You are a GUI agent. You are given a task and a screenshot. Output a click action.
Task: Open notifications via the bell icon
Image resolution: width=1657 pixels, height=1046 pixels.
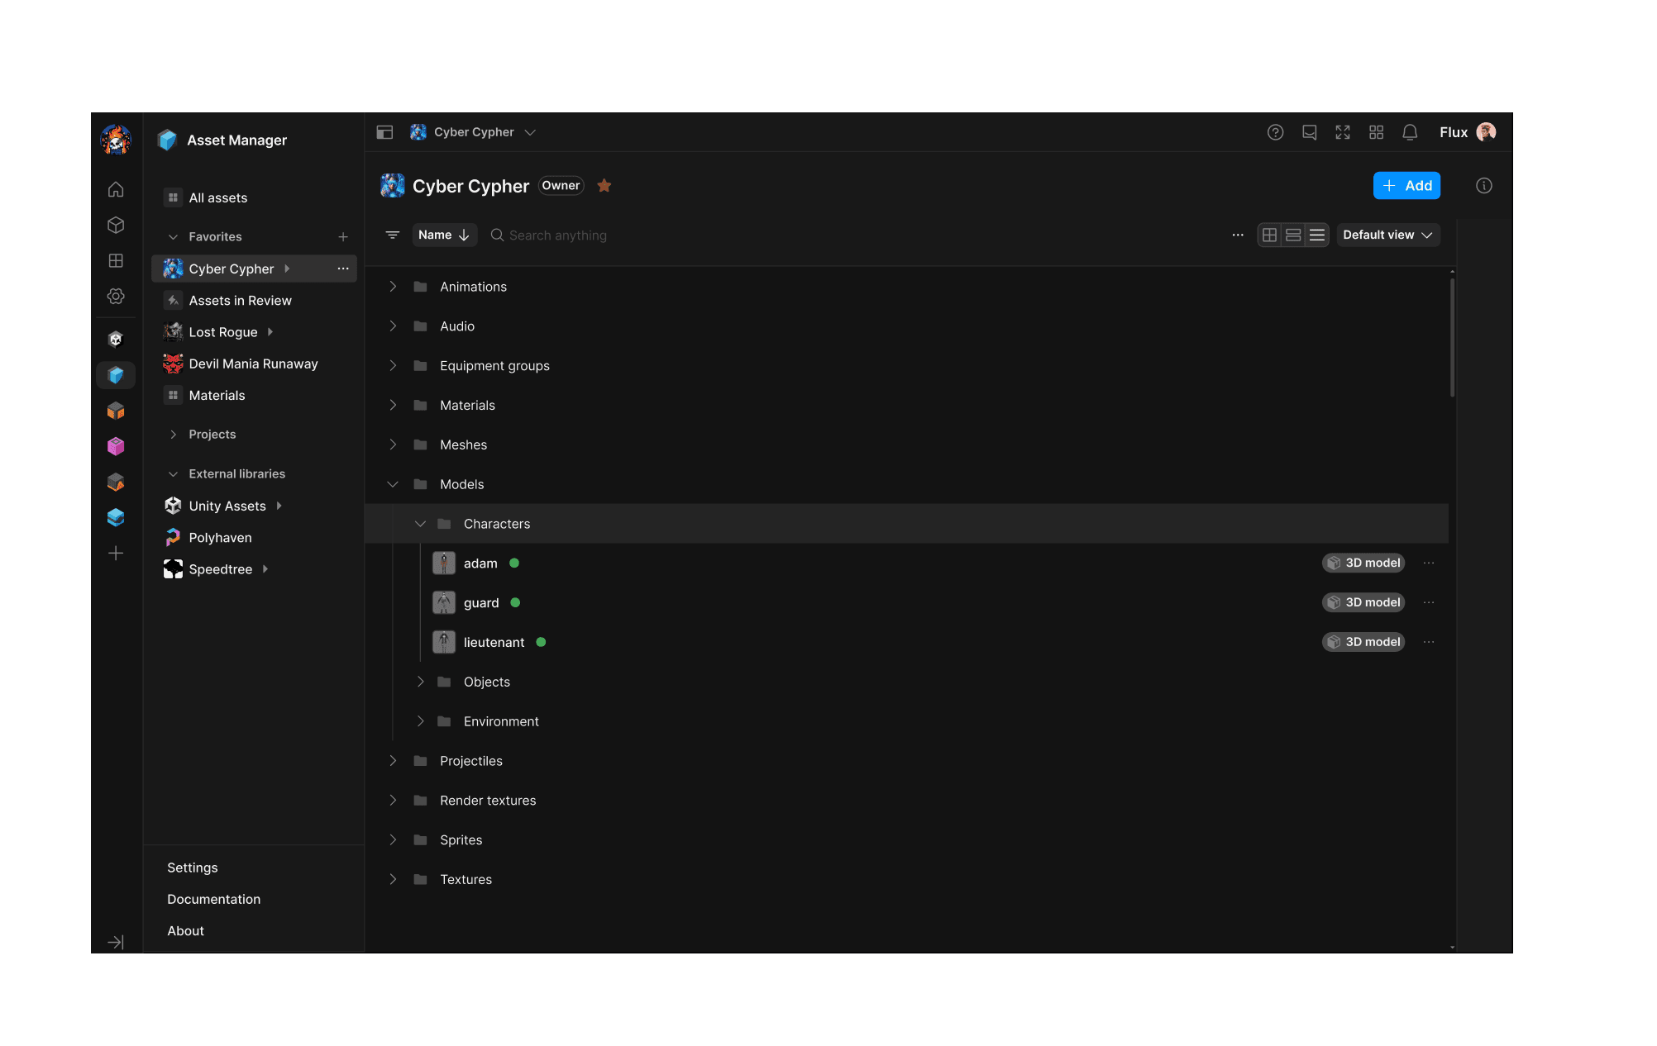[1410, 132]
